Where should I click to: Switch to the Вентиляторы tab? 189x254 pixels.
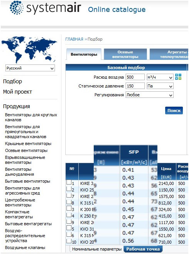pyautogui.click(x=84, y=54)
